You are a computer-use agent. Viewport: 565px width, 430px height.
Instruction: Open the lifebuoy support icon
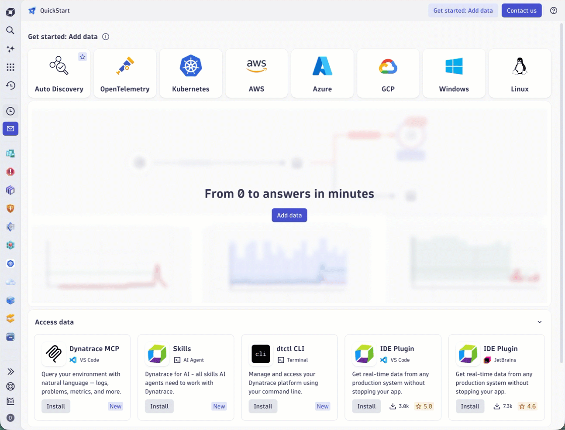(10, 386)
